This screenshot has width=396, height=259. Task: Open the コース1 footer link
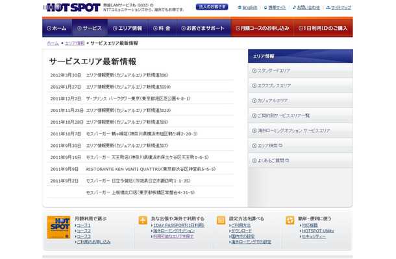(84, 225)
